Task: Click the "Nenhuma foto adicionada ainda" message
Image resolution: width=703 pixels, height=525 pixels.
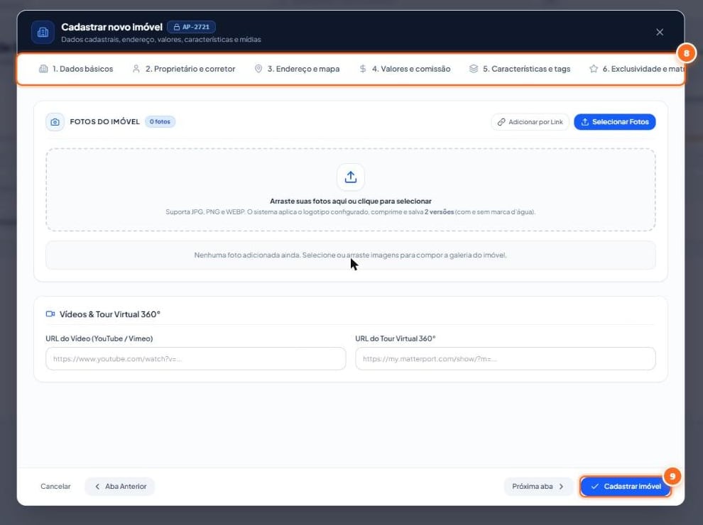Action: click(351, 255)
